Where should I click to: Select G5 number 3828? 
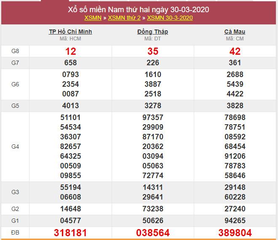click(235, 106)
